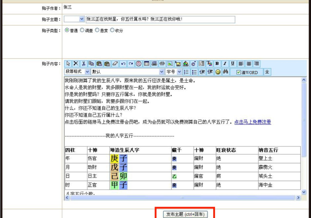Click the redo arrow icon
The width and height of the screenshot is (311, 218).
131,64
